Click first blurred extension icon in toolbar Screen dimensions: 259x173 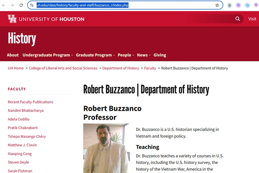230,5
